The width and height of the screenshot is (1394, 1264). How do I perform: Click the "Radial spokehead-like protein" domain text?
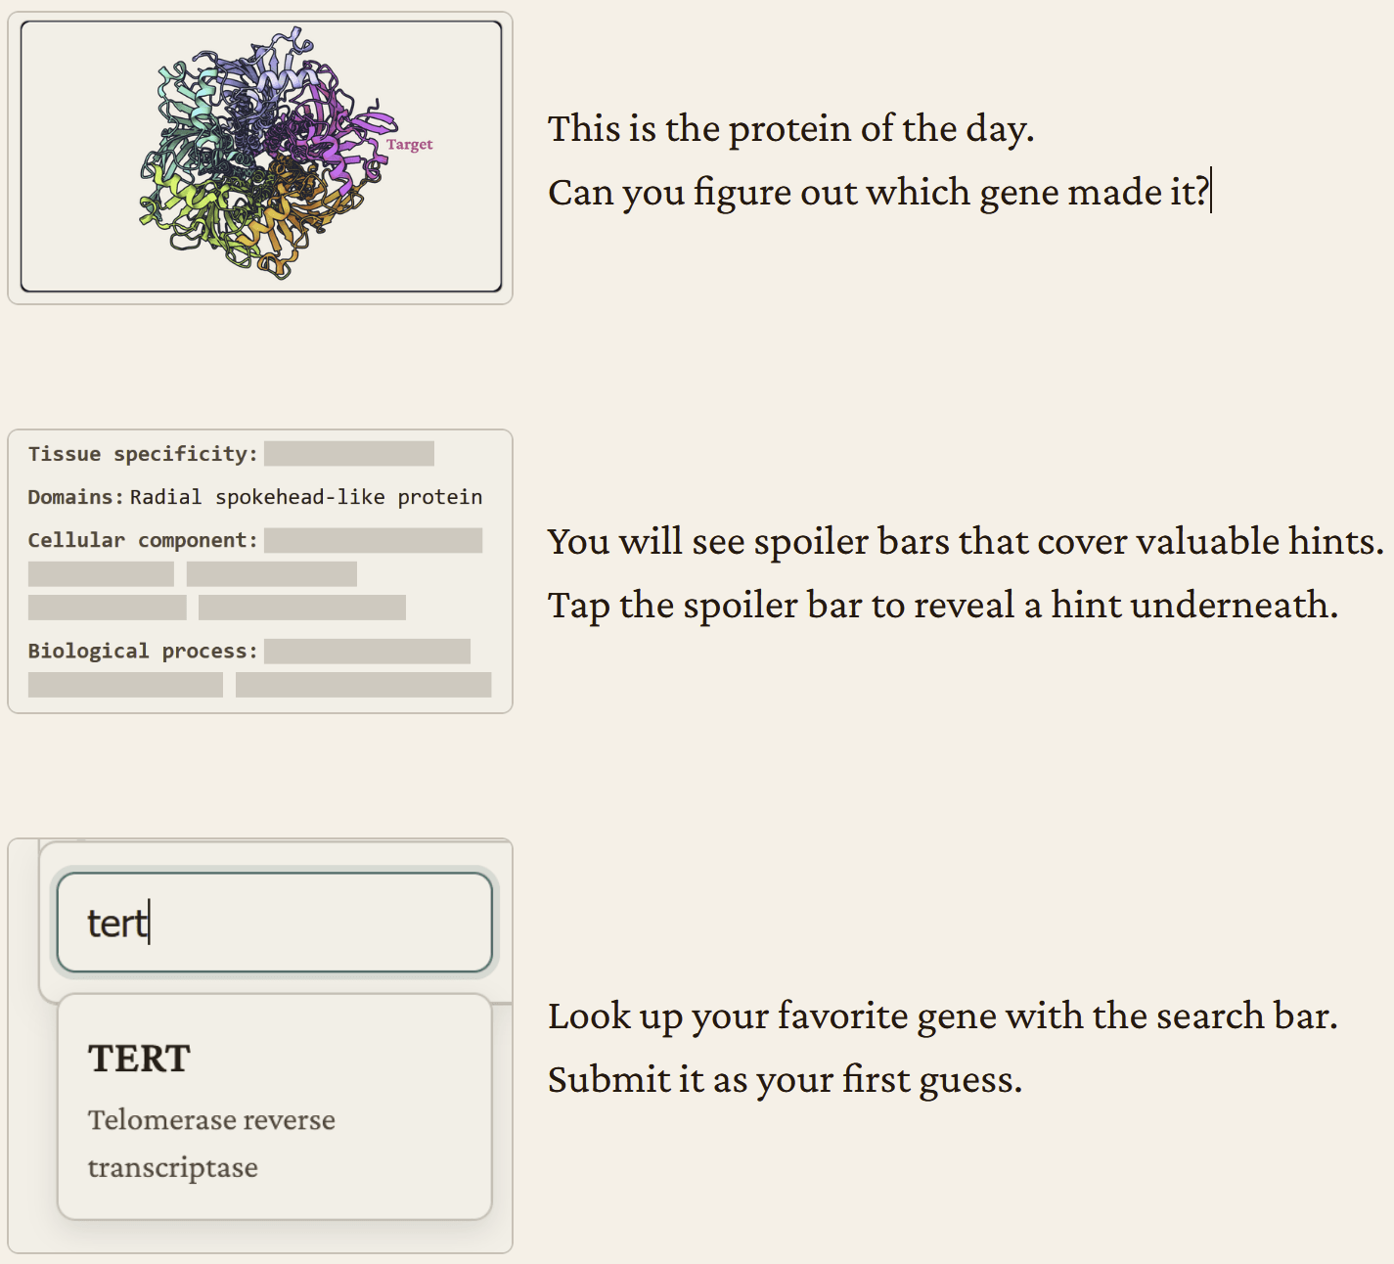point(305,497)
